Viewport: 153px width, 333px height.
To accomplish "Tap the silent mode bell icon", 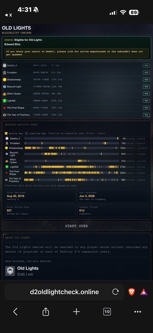I will tap(37, 10).
